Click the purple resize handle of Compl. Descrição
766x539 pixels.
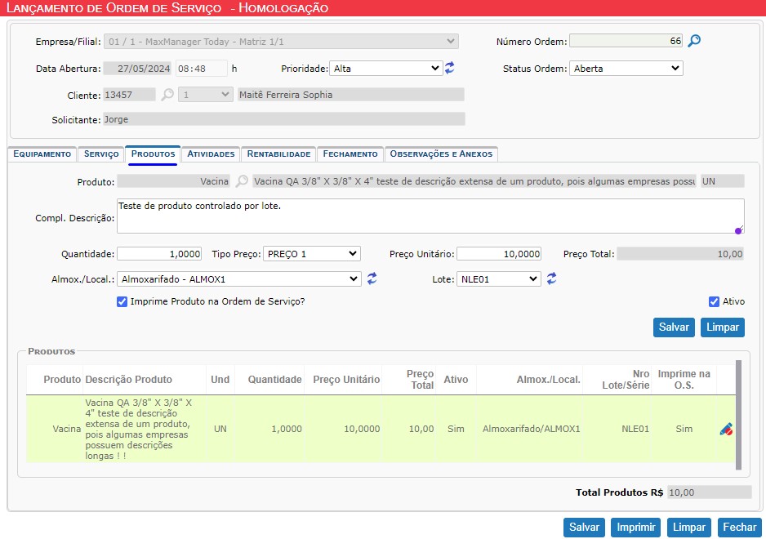pyautogui.click(x=738, y=230)
